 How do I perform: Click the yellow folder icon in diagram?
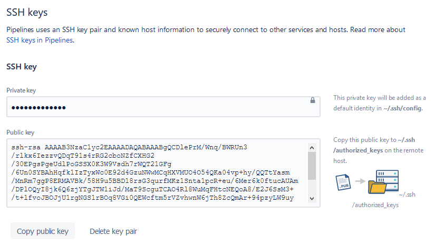pos(376,188)
